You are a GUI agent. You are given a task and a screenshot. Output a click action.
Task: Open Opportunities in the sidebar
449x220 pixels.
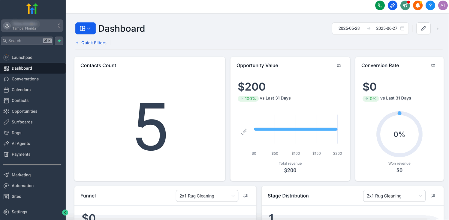(24, 111)
